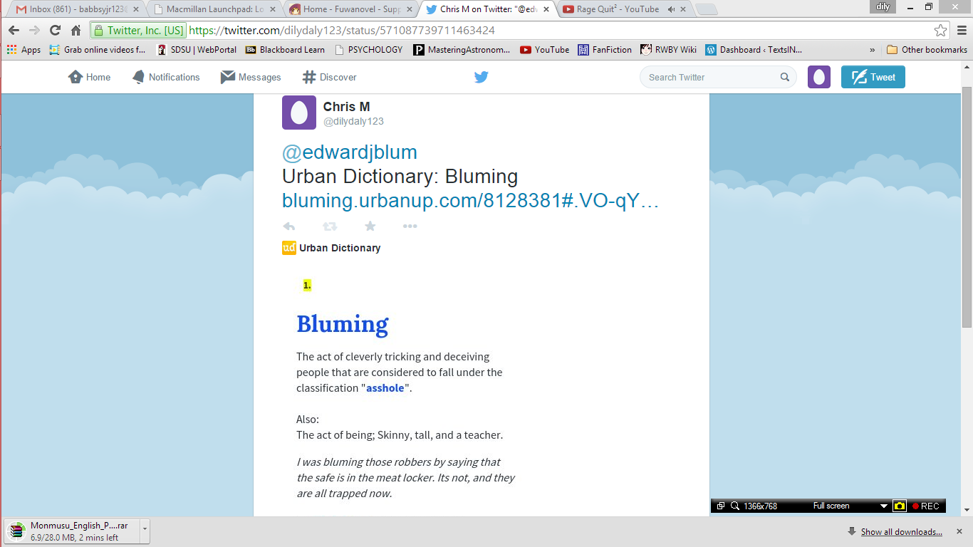Open the Chrome home page icon
973x547 pixels.
pos(76,31)
